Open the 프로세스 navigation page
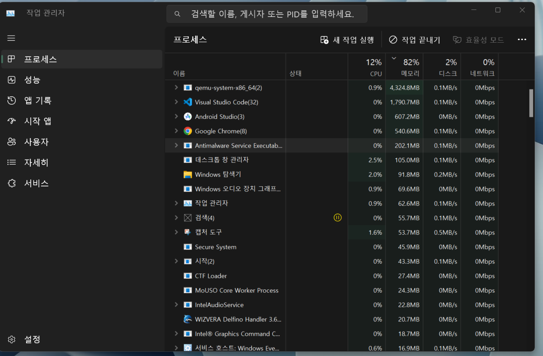Screen dimensions: 543x356 [82, 59]
